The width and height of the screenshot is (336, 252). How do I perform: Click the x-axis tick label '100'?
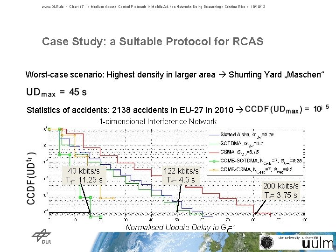304,220
